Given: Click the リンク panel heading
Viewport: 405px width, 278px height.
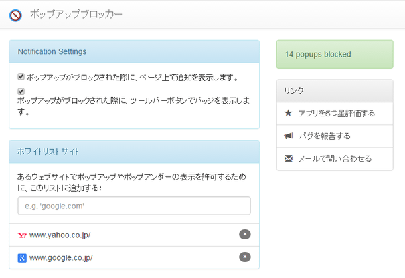Looking at the screenshot, I should [294, 91].
